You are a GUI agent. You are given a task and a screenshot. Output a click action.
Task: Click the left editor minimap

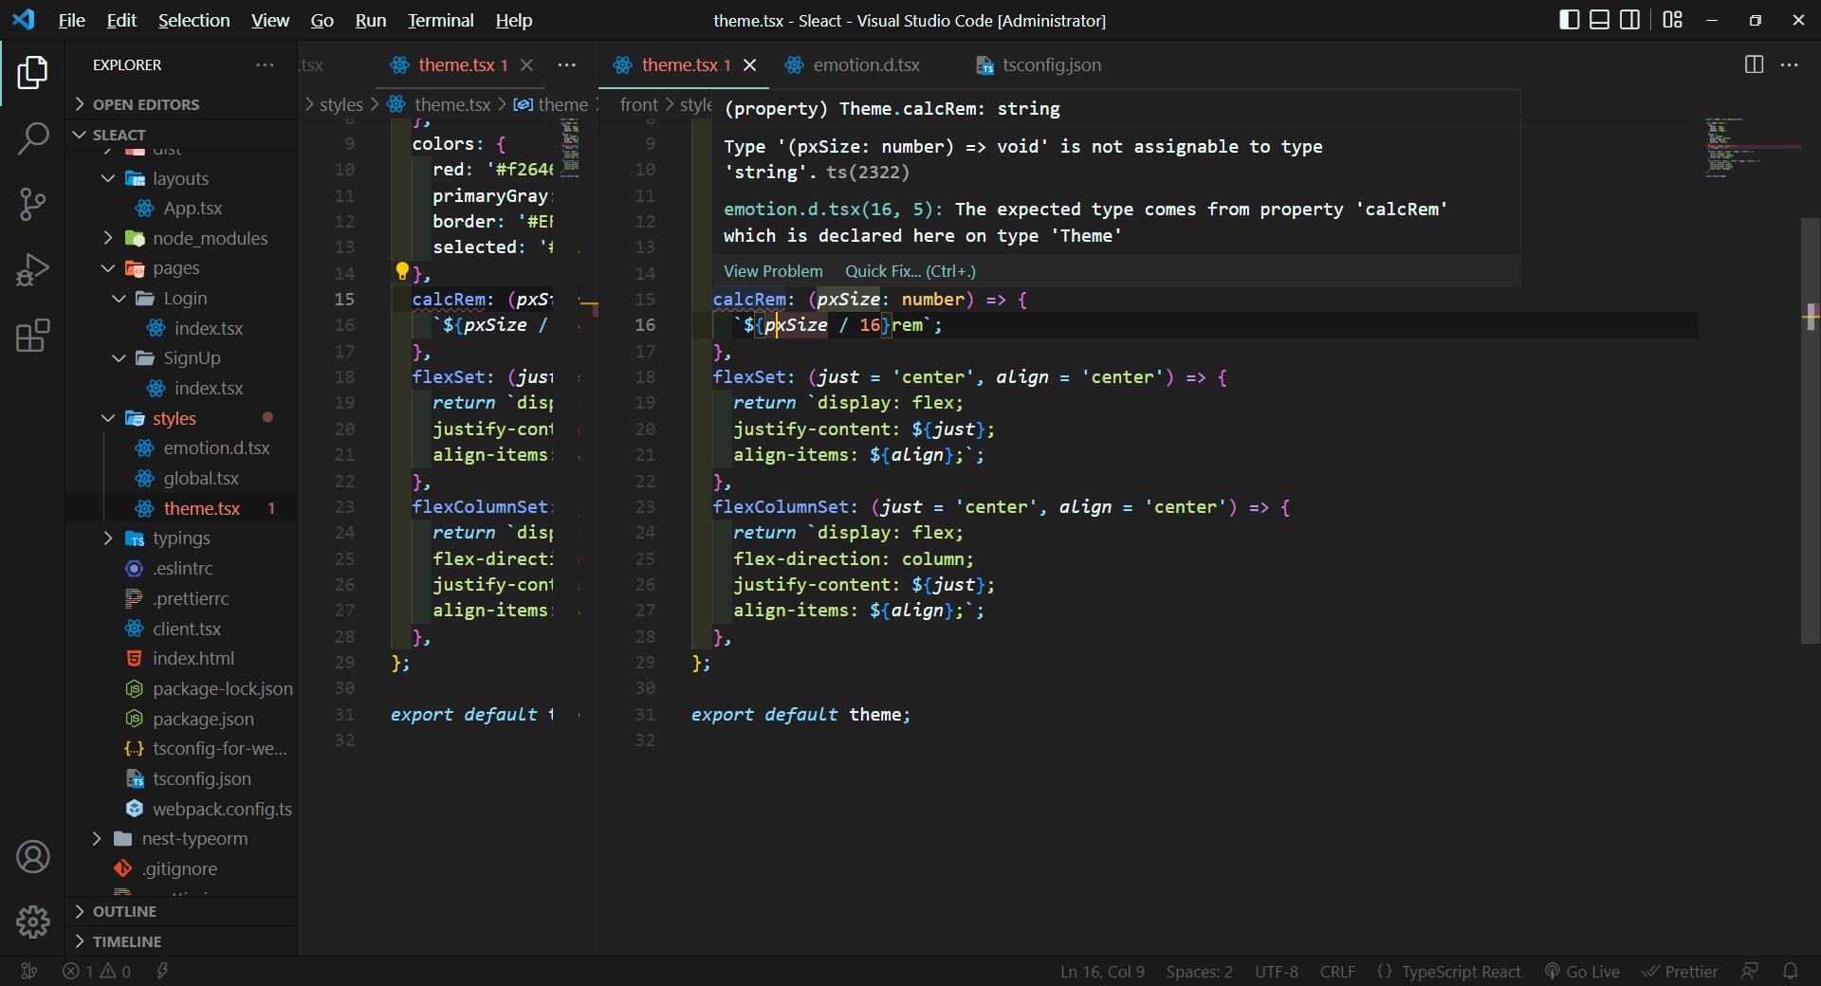571,149
